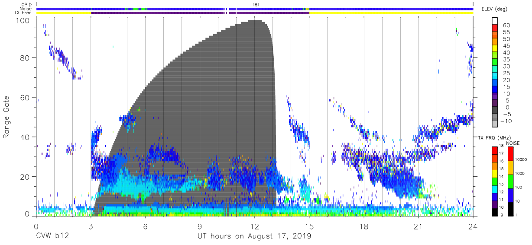The width and height of the screenshot is (532, 245).
Task: Click the '1000' label on the NOISE scale
Action: 520,173
